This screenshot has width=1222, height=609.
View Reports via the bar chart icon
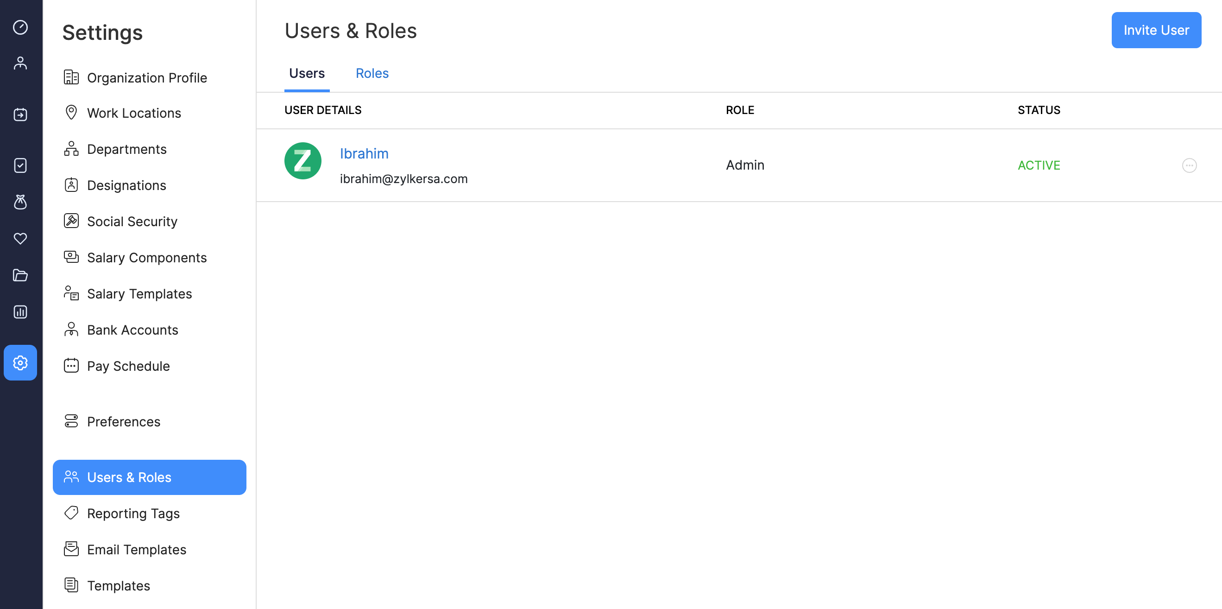coord(20,312)
